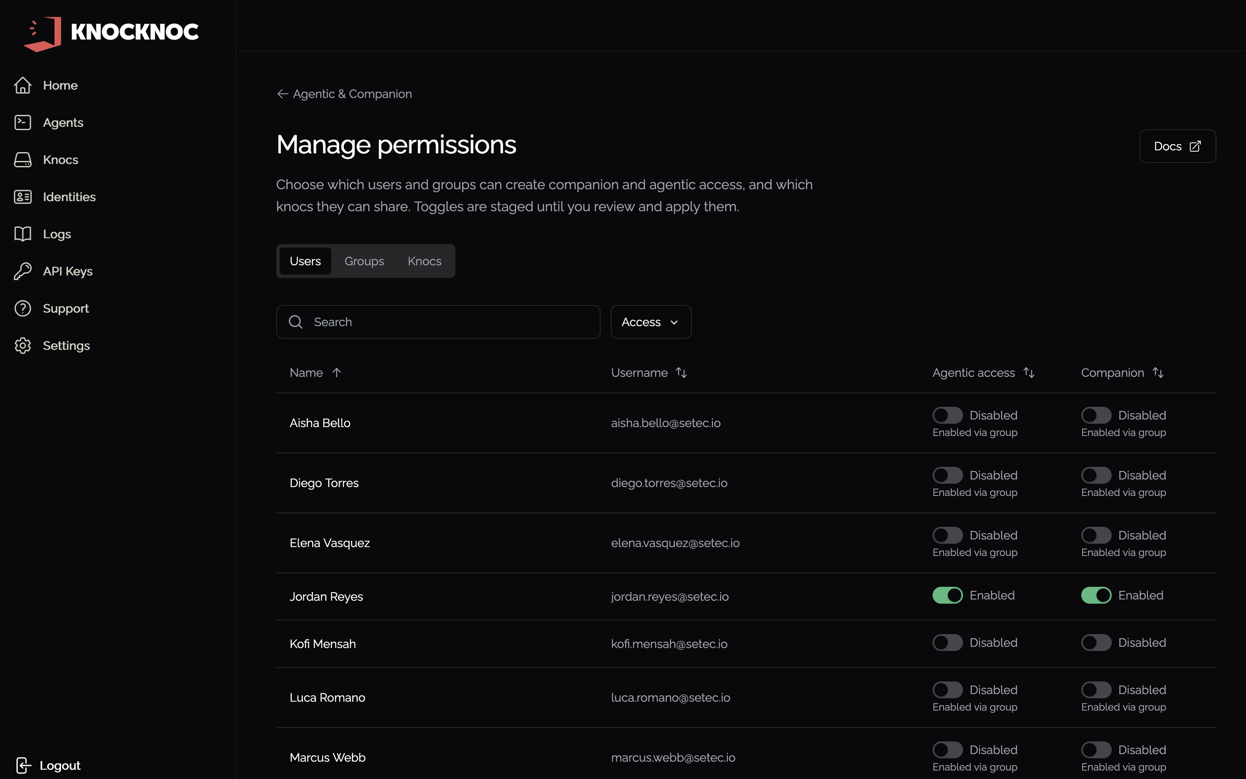Click the Agents terminal icon
Image resolution: width=1246 pixels, height=779 pixels.
[x=23, y=122]
